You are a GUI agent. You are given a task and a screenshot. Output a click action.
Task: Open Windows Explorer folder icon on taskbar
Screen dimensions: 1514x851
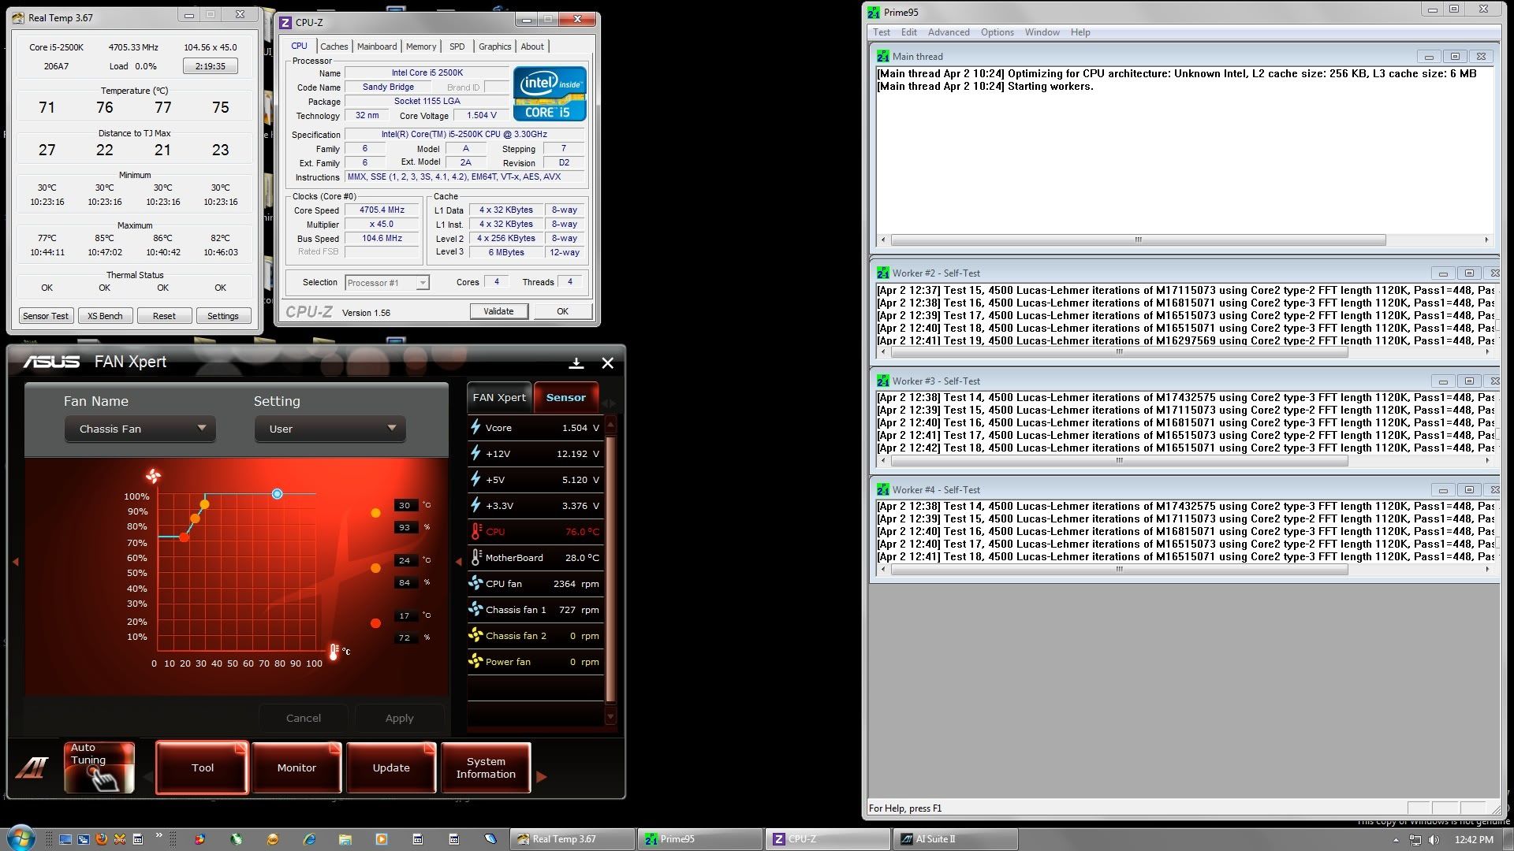point(345,839)
